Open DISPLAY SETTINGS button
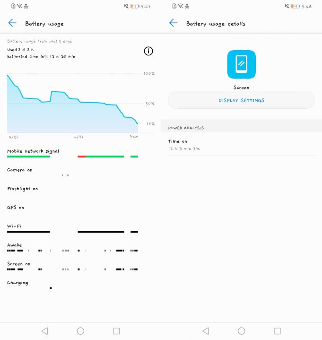The image size is (322, 340). point(241,100)
